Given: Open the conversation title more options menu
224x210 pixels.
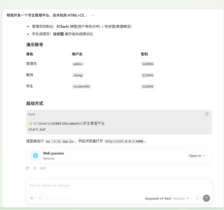Looking at the screenshot, I should click(93, 15).
